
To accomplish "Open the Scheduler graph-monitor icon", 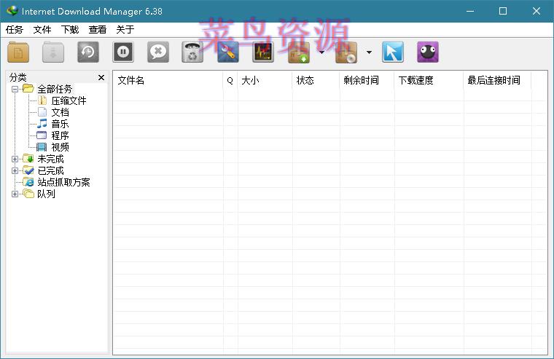I will pos(263,52).
